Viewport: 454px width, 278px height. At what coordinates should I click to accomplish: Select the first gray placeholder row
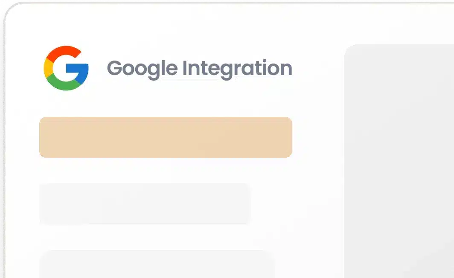click(x=145, y=204)
